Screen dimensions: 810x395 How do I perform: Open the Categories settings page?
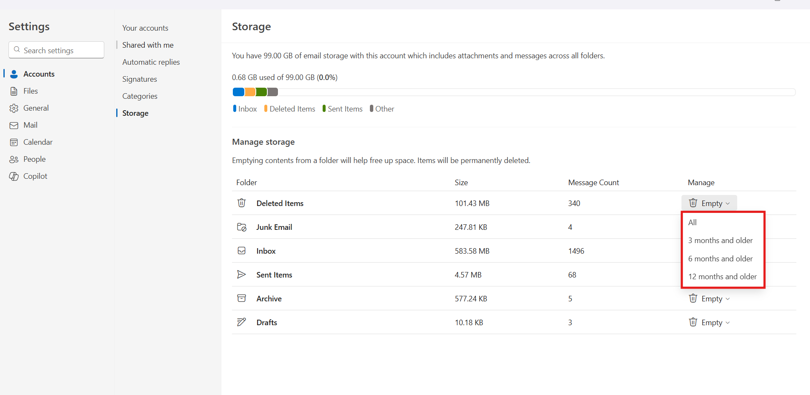click(x=139, y=96)
